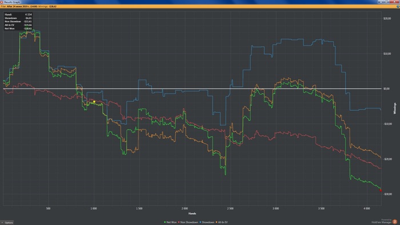Click the Results Graph window title icon
The height and width of the screenshot is (225, 400).
2,2
